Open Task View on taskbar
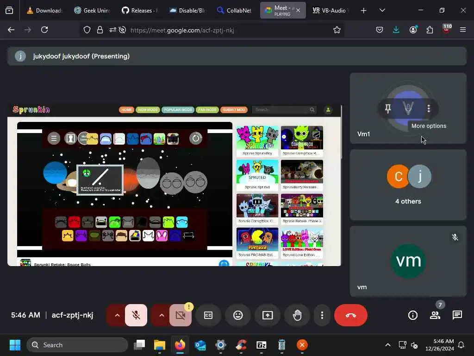 (140, 345)
